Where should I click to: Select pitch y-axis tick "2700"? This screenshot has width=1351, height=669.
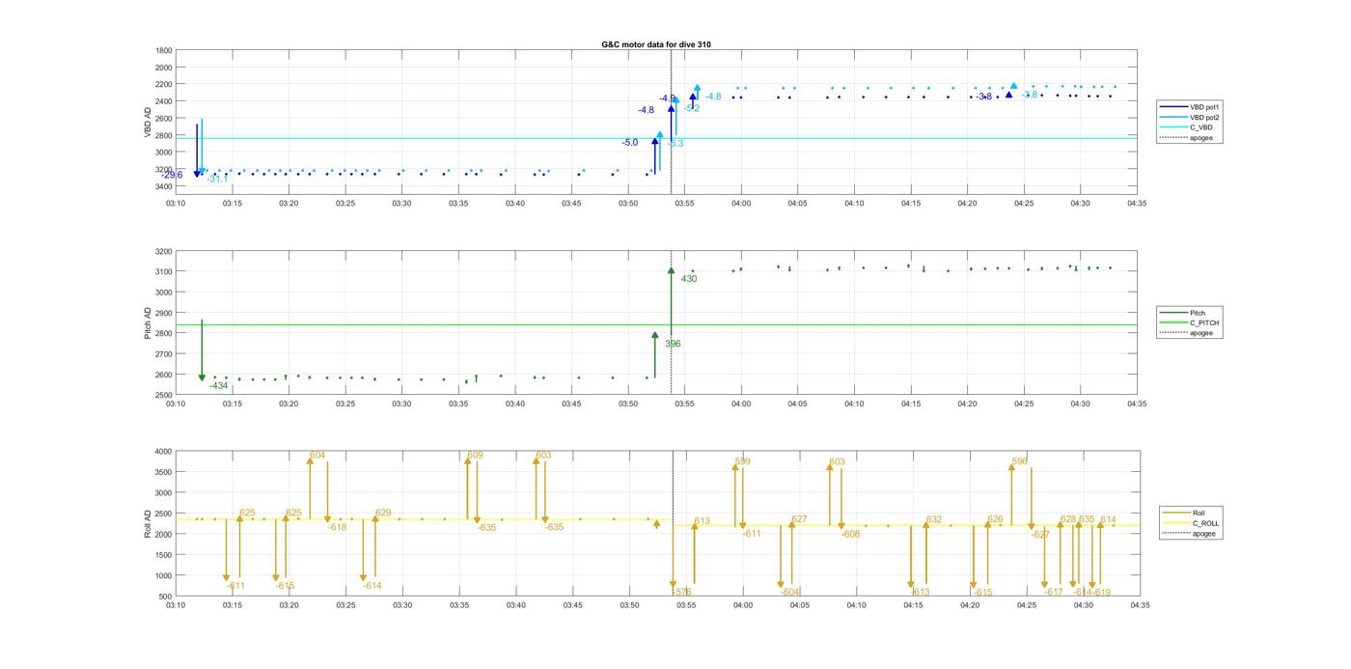(164, 353)
